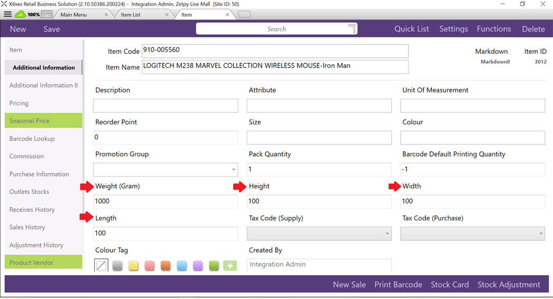
Task: Select the pink colour tag
Action: click(x=150, y=265)
